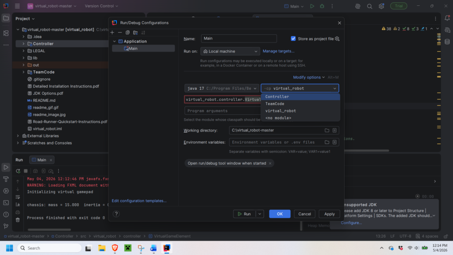453x255 pixels.
Task: Open the Brave browser in the taskbar
Action: click(115, 248)
